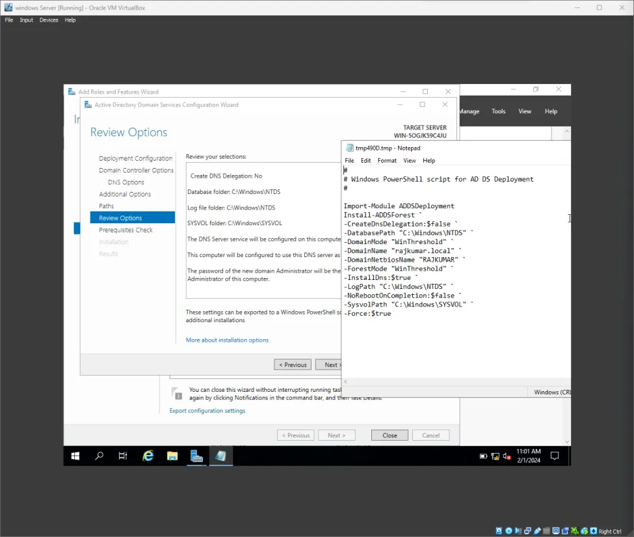Screen dimensions: 634x537
Task: Open Notepad Edit menu
Action: 365,161
